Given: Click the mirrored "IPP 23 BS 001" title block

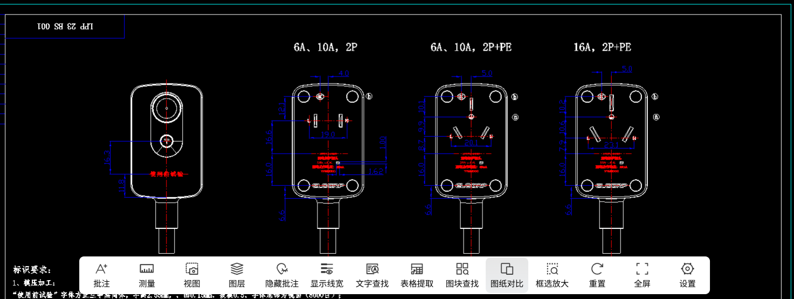Looking at the screenshot, I should click(65, 26).
